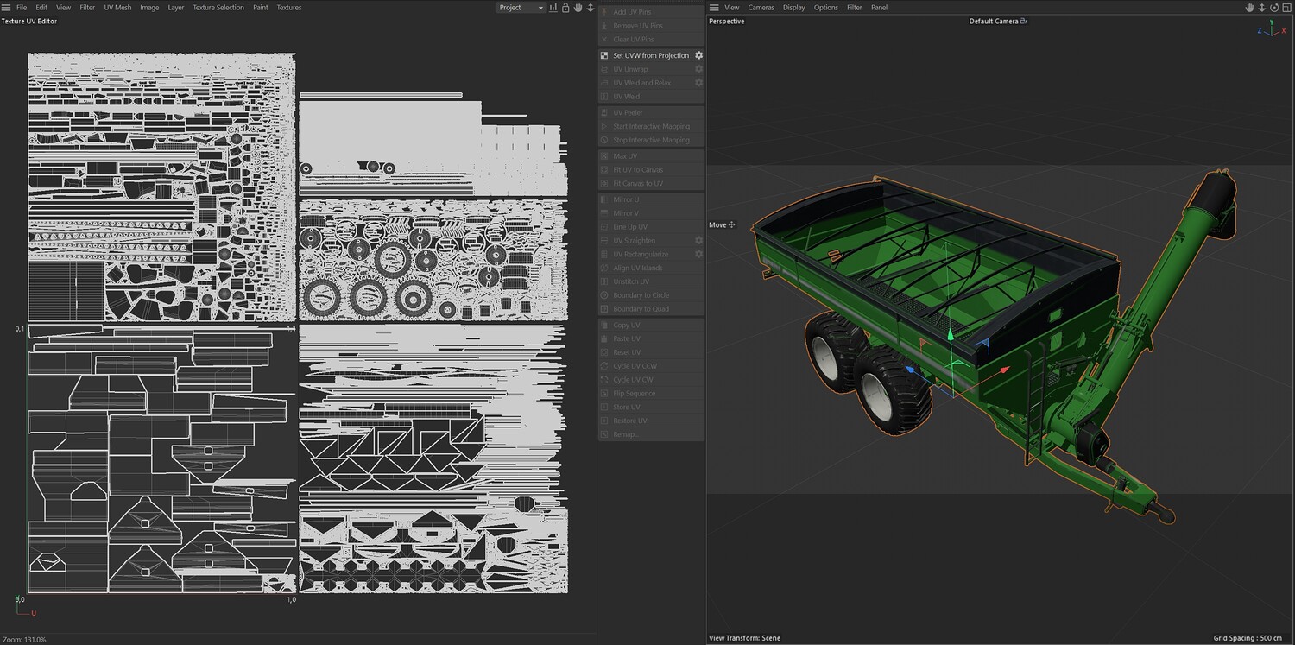Click the Mirror V command
Image resolution: width=1295 pixels, height=645 pixels.
(x=652, y=213)
